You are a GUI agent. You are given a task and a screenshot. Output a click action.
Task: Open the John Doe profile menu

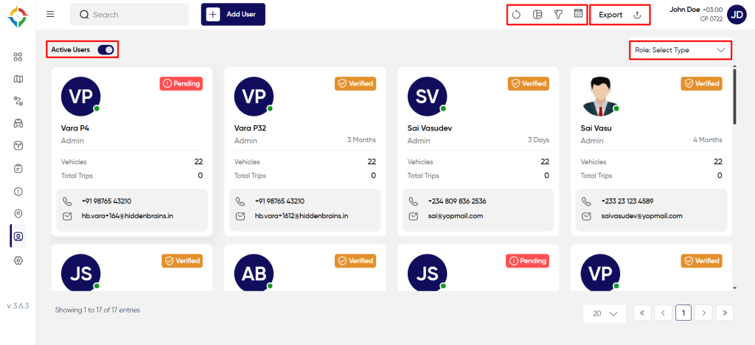[x=737, y=15]
